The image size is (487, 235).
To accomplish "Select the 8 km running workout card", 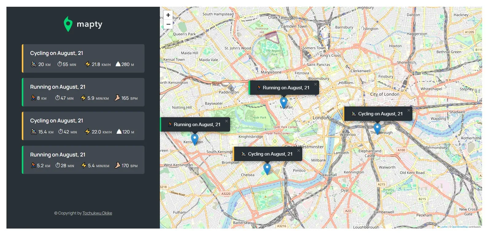I will 83,92.
